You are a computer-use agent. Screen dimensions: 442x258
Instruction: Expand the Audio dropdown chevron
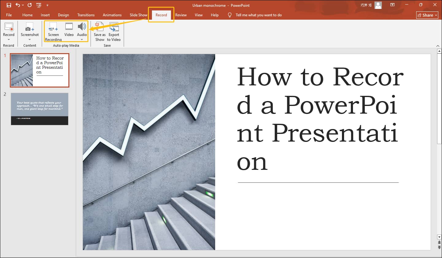82,39
